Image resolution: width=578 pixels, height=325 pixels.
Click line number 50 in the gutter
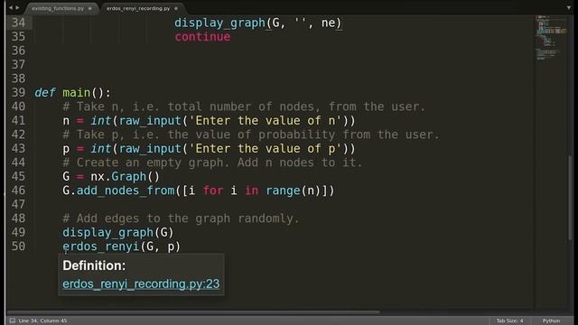pyautogui.click(x=18, y=246)
